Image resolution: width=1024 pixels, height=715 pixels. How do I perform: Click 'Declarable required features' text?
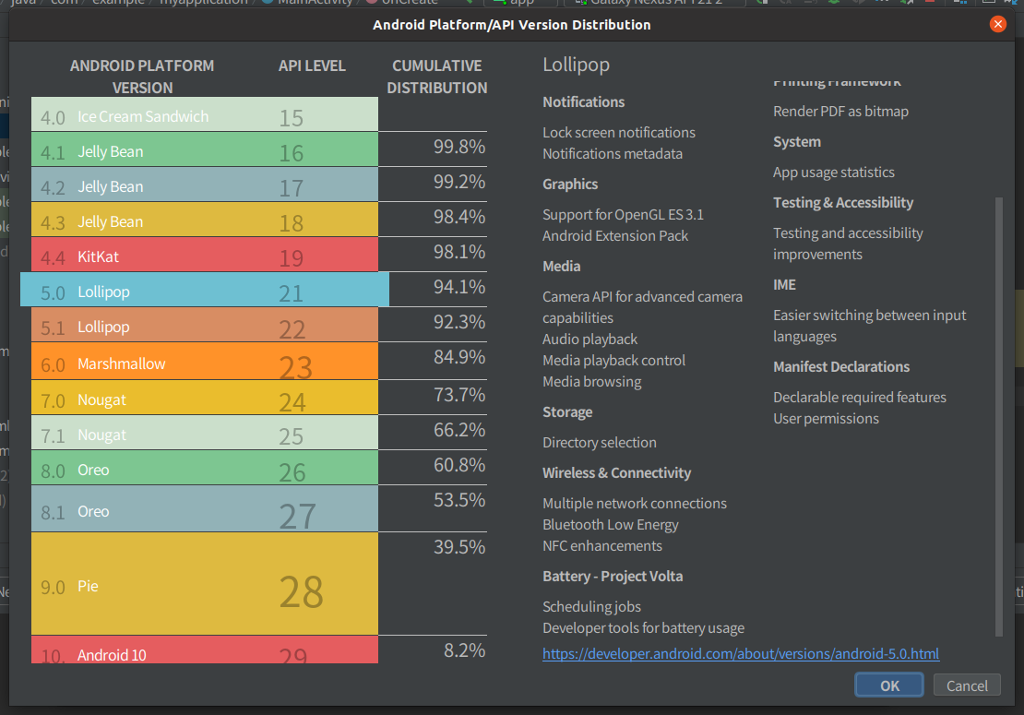point(859,397)
